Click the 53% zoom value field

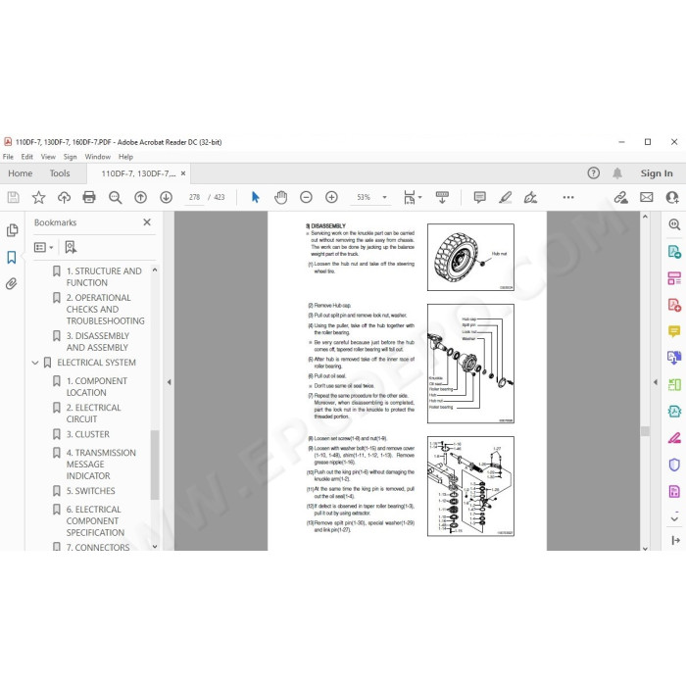[x=364, y=197]
